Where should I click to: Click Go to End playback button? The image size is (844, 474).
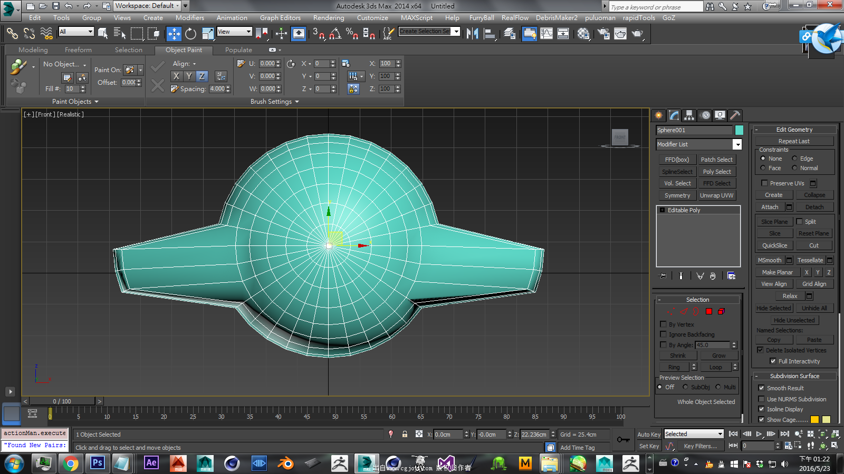click(x=784, y=434)
